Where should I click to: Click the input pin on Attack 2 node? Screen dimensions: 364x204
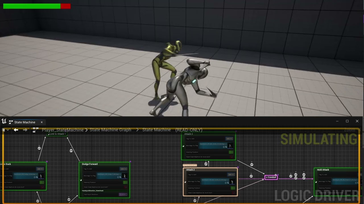tap(185, 182)
